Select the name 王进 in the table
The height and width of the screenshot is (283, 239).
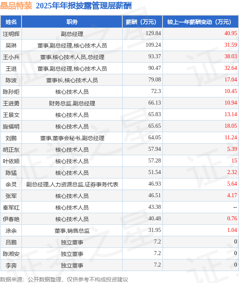tap(11, 68)
